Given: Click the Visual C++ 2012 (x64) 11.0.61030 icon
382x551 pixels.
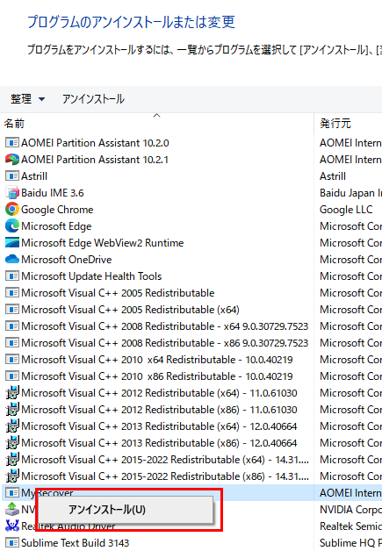Looking at the screenshot, I should (12, 392).
